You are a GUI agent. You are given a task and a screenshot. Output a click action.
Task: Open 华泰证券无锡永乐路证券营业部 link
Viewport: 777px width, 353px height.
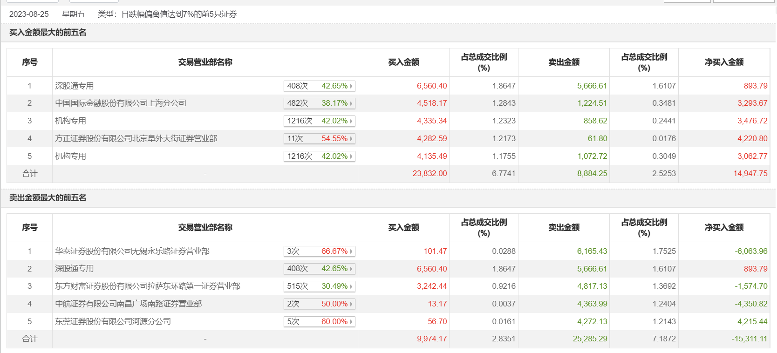point(132,251)
